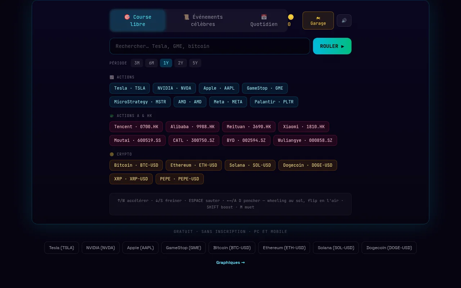Pick the Tesla · TSLA chip

[130, 88]
